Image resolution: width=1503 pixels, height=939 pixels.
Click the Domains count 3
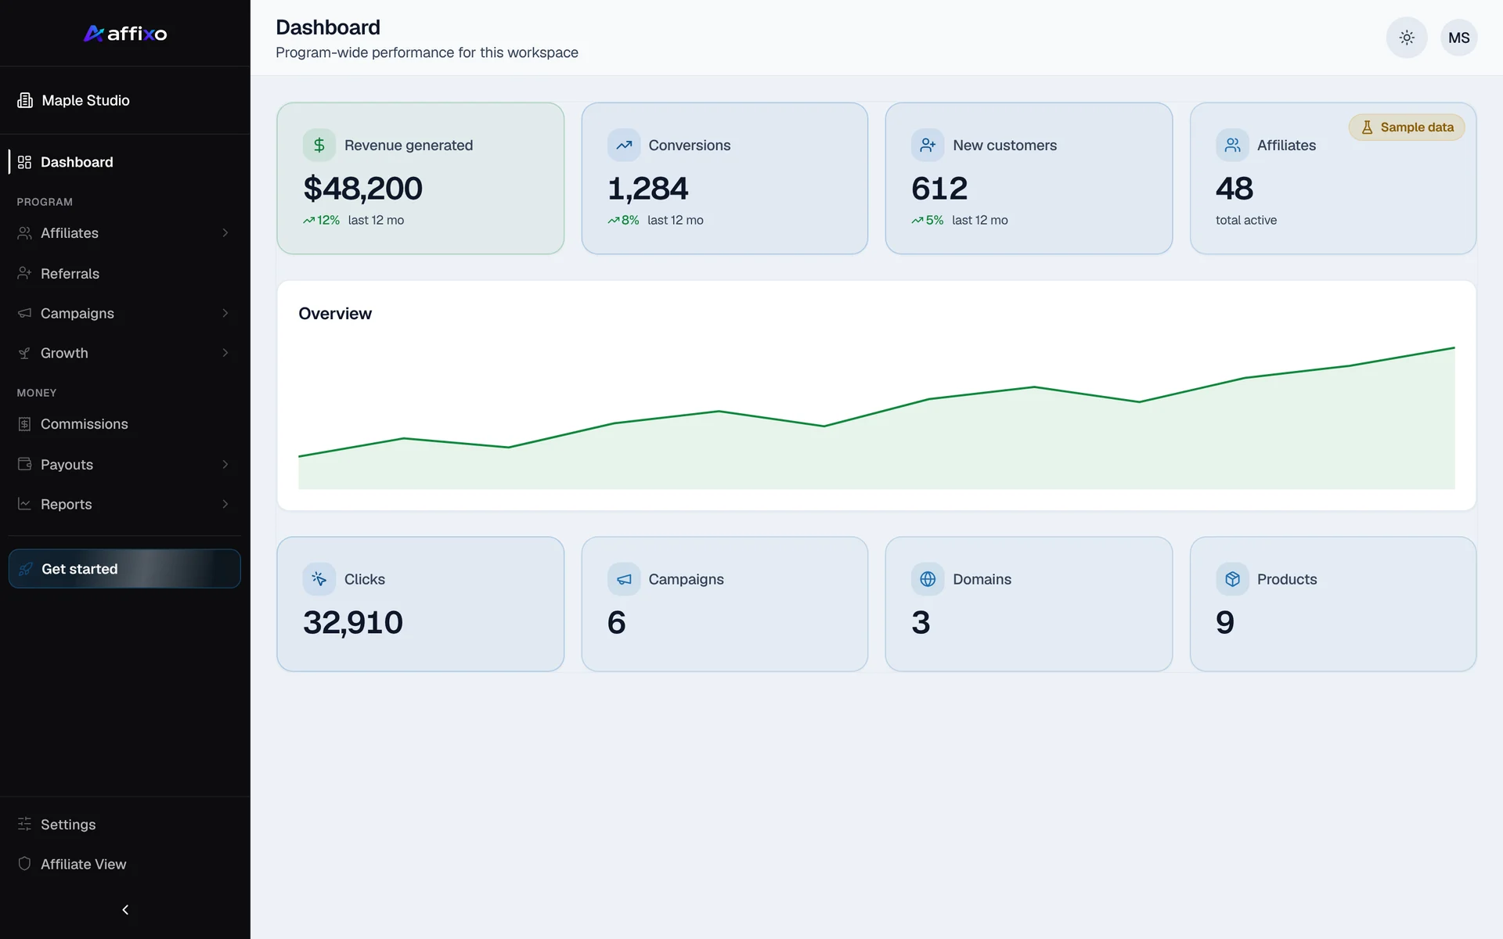(x=921, y=622)
